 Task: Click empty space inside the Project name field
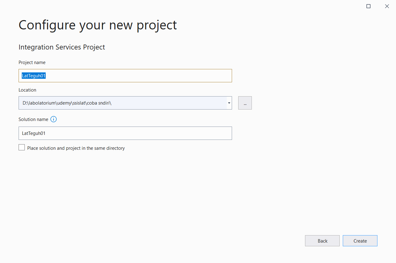coord(139,76)
